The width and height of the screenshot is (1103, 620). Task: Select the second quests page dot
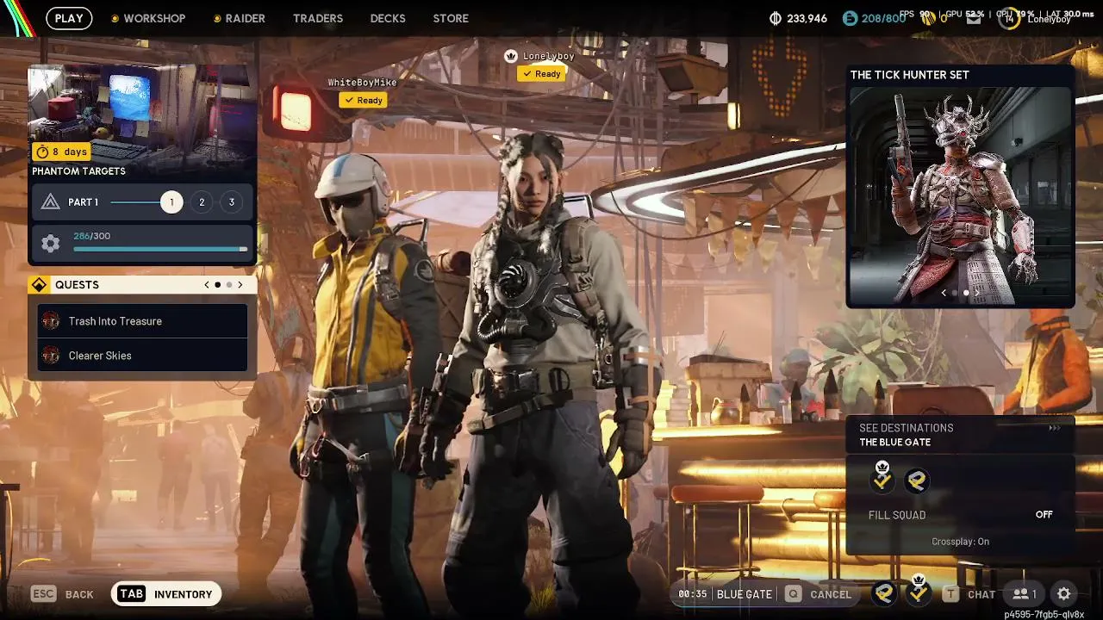click(228, 285)
